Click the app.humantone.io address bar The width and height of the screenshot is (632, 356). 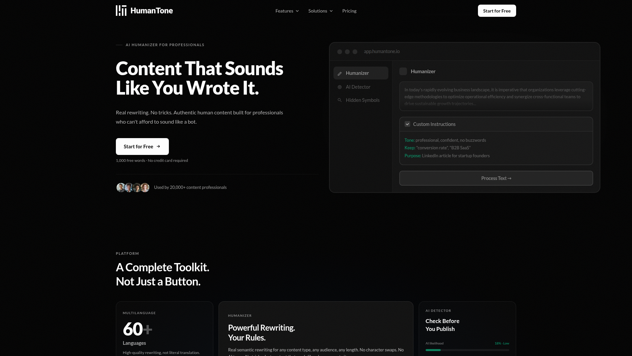pos(382,51)
